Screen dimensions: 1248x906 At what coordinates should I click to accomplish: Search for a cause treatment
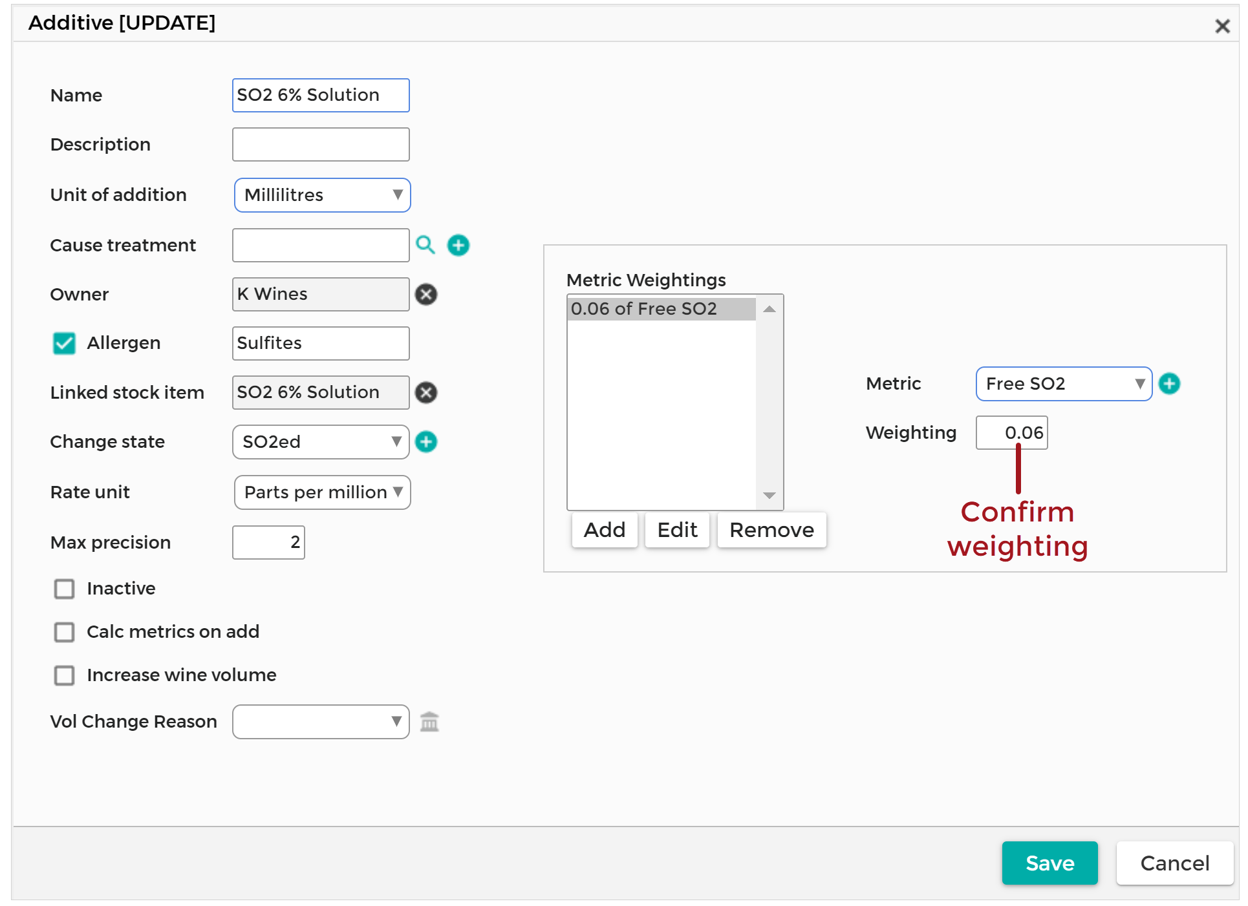(425, 245)
